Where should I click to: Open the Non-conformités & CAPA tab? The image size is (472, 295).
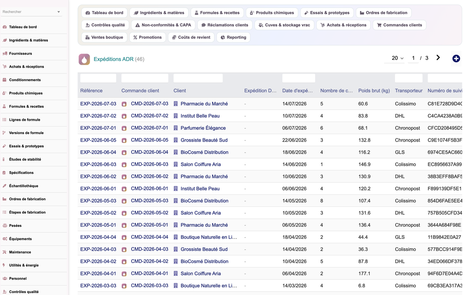coord(163,25)
